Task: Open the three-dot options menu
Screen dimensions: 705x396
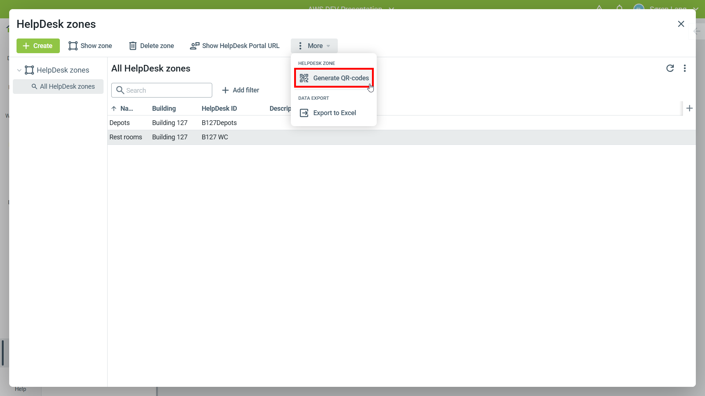Action: pyautogui.click(x=685, y=68)
